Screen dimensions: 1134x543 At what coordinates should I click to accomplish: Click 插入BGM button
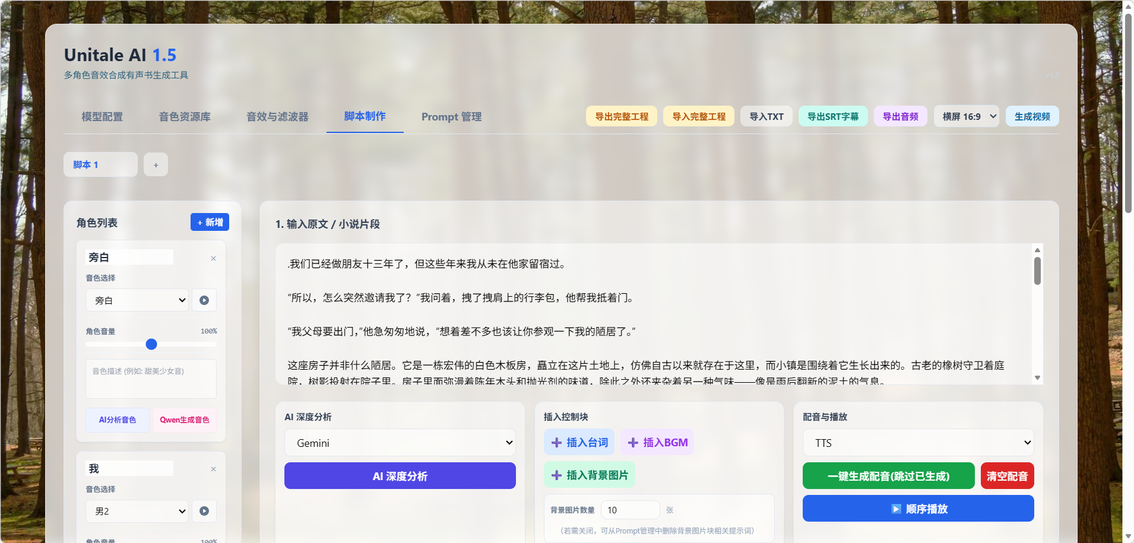click(x=658, y=442)
